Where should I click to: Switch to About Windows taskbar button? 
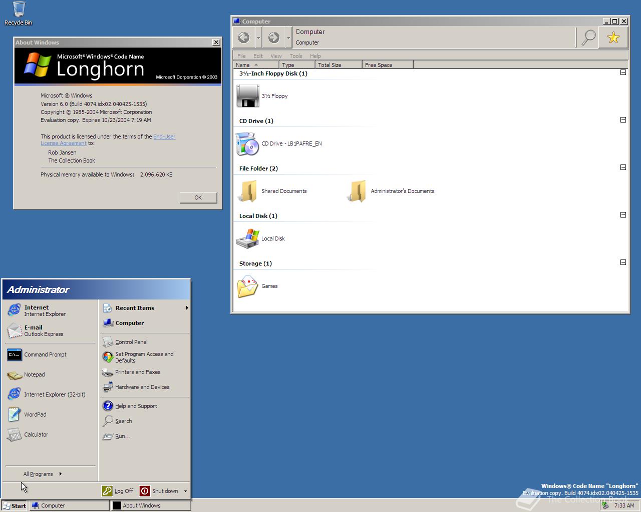151,505
